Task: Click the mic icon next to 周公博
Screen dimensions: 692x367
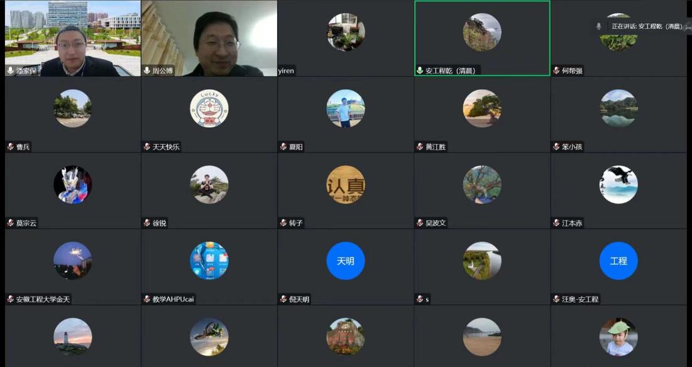Action: point(147,71)
